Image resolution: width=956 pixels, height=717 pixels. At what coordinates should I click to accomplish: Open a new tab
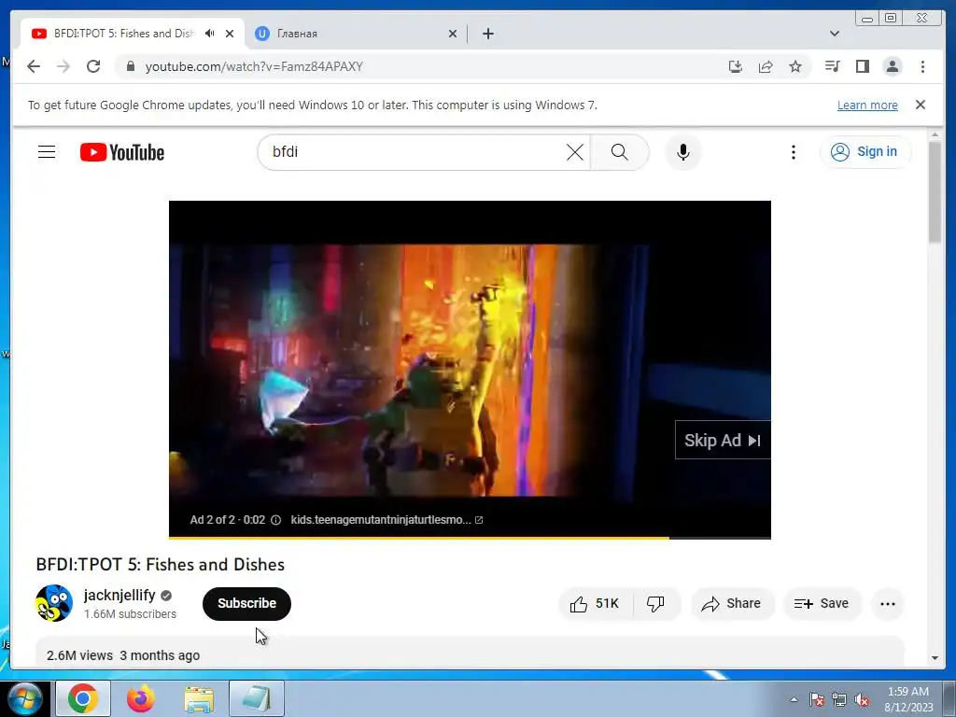click(x=487, y=34)
